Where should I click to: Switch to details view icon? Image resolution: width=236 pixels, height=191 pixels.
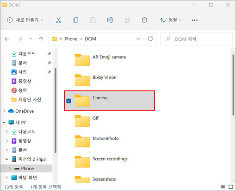click(223, 187)
